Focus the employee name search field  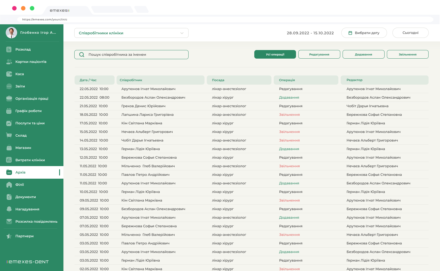pyautogui.click(x=131, y=55)
